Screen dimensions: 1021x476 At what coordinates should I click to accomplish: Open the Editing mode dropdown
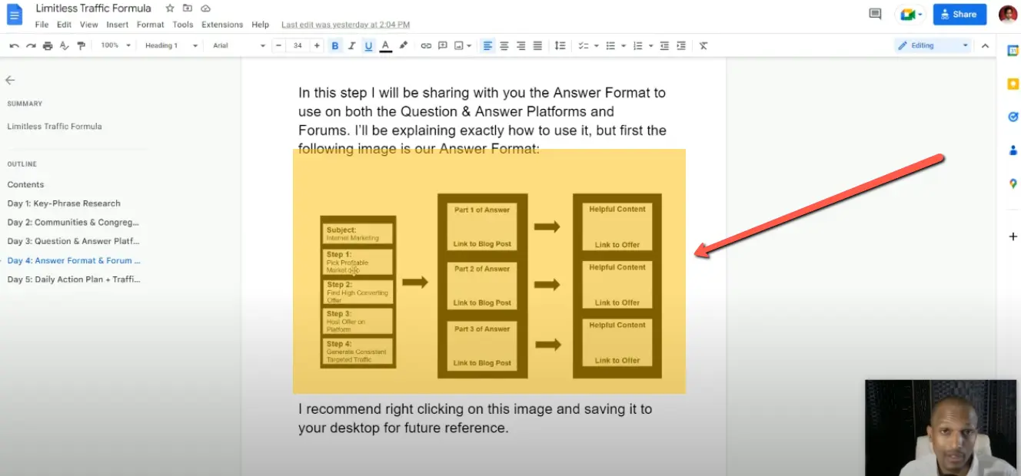[x=931, y=45]
